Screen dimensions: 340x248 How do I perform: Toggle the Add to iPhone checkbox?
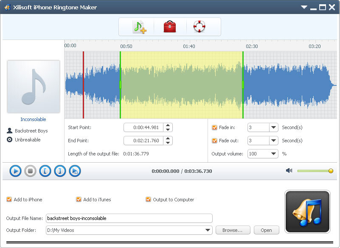[11, 199]
